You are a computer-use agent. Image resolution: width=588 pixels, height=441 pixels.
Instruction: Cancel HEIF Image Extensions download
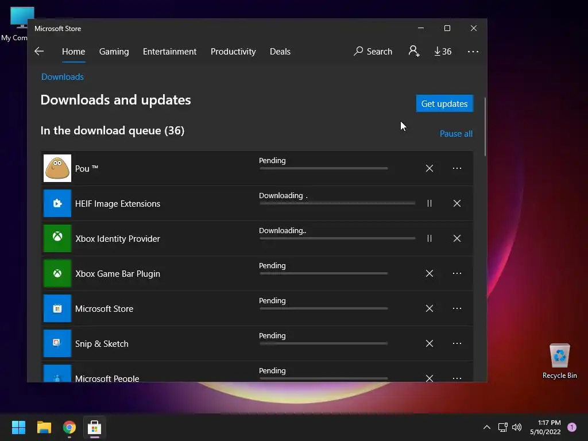click(457, 203)
